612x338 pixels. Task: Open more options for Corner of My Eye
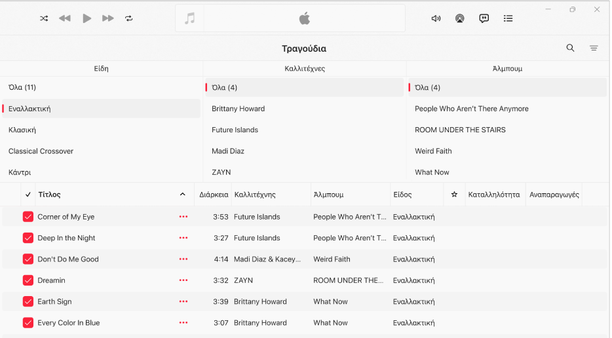183,217
